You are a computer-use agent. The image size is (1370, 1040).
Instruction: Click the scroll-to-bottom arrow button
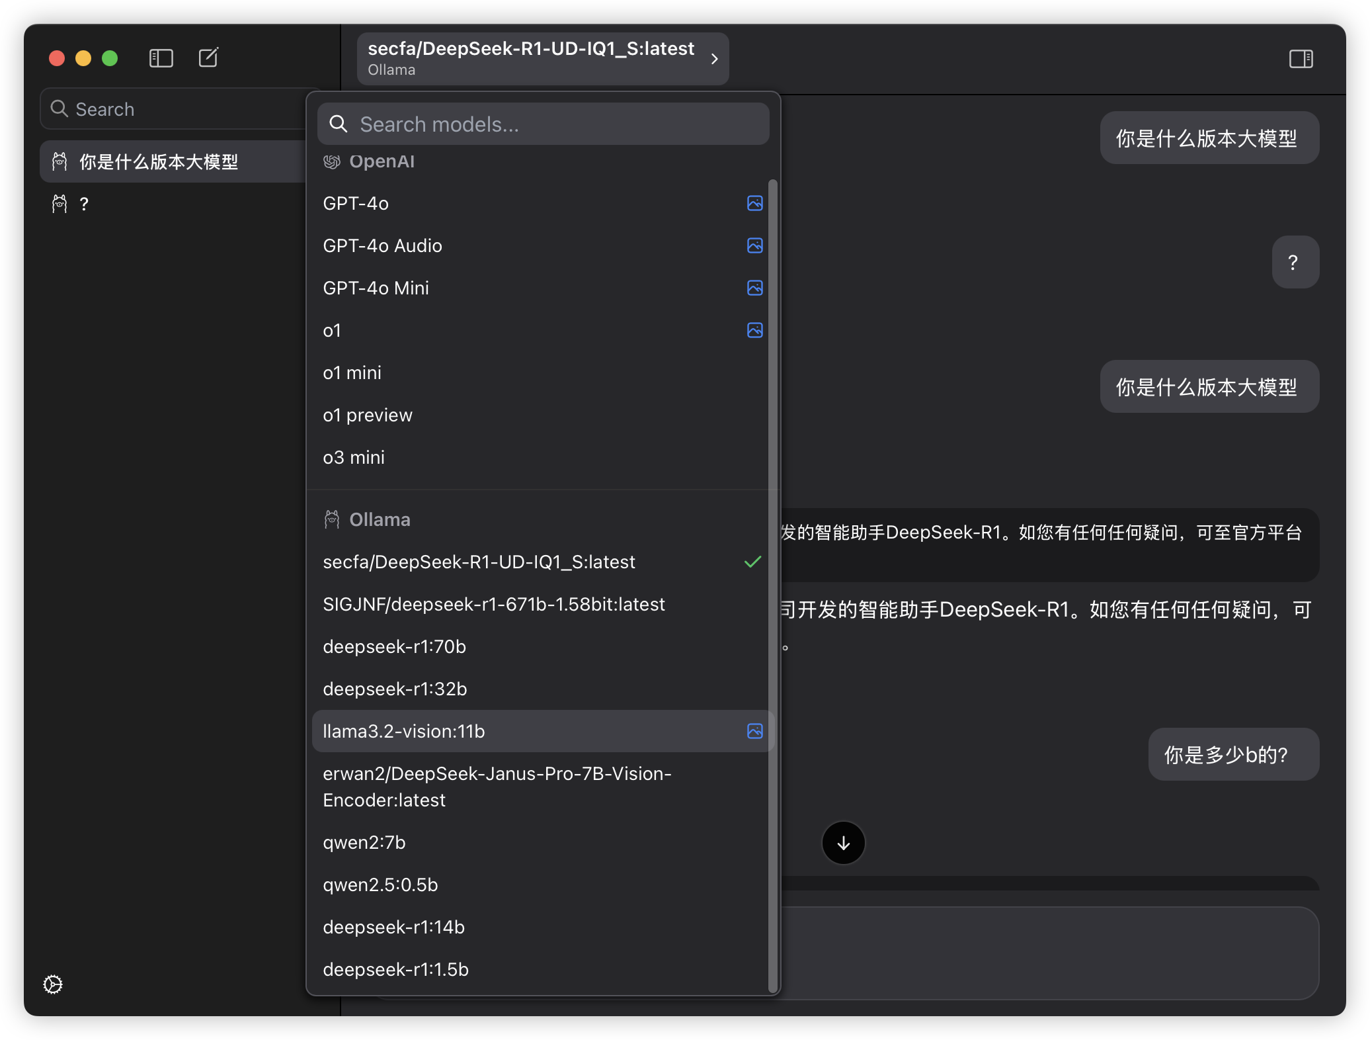843,843
